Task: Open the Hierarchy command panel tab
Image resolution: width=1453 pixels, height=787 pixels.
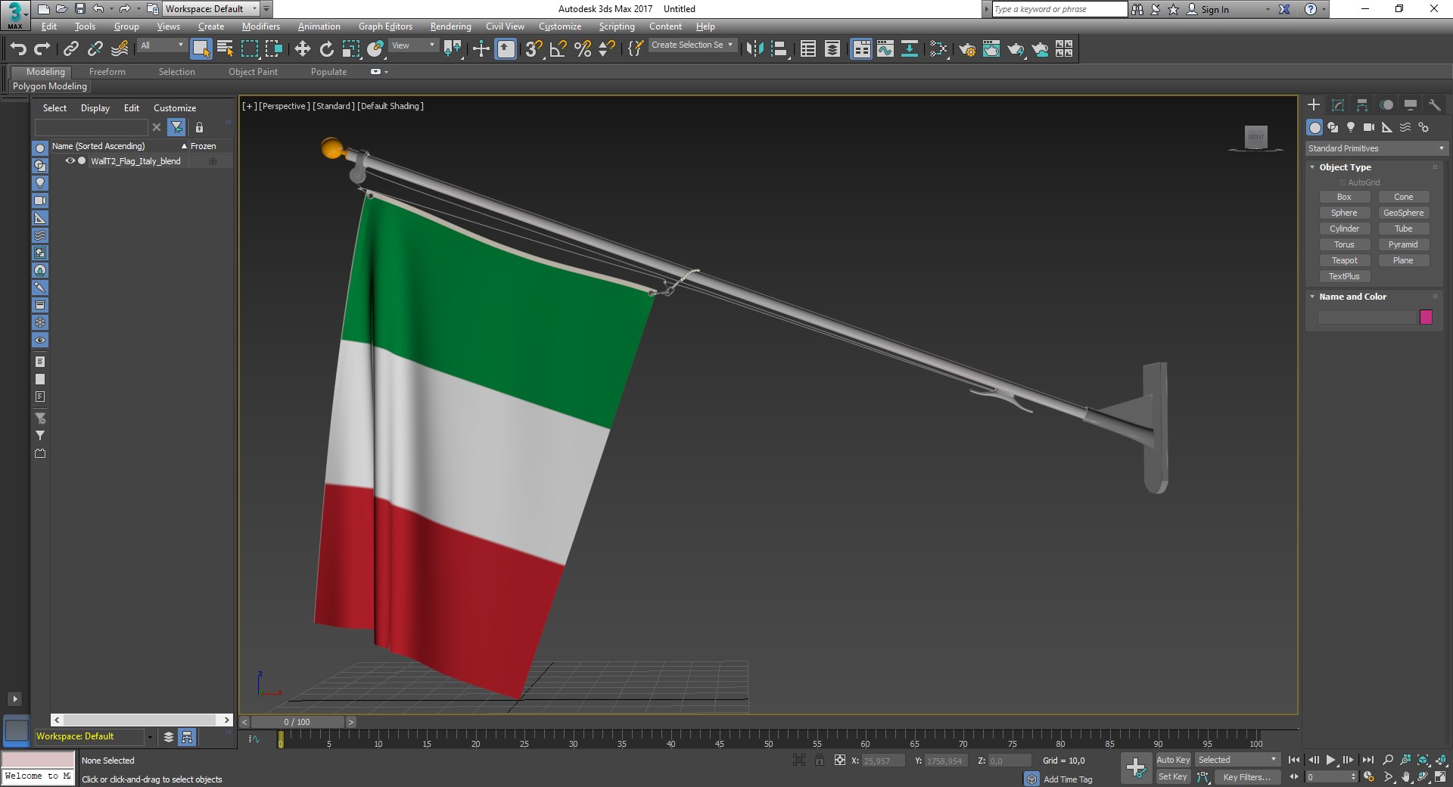Action: coord(1362,105)
